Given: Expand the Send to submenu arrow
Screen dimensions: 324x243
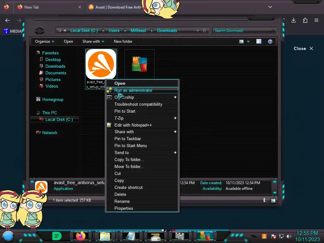Looking at the screenshot, I should pos(175,153).
